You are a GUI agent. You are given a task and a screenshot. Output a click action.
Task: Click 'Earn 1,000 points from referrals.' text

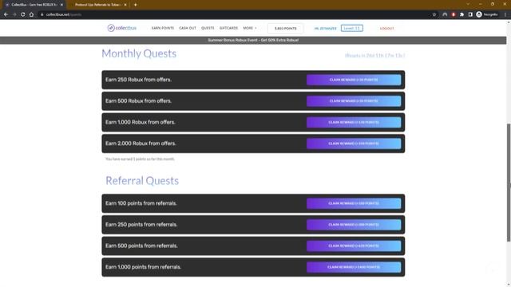[143, 267]
